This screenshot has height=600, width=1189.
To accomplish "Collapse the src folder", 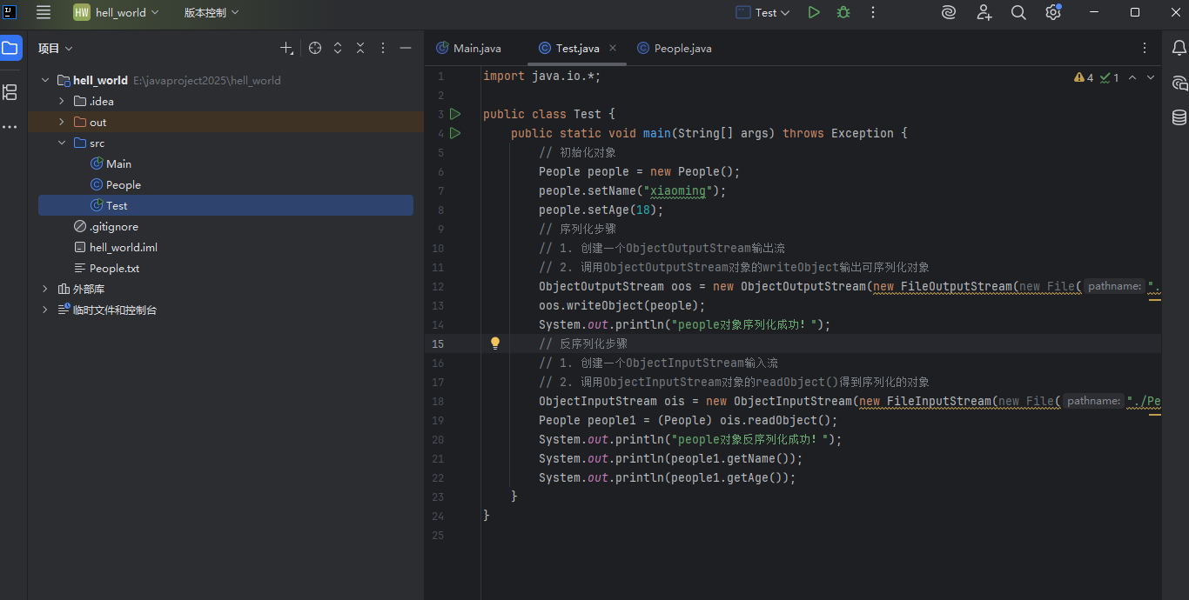I will click(62, 143).
